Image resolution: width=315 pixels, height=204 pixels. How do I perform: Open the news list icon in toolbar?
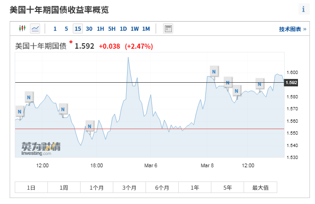[x=168, y=28]
